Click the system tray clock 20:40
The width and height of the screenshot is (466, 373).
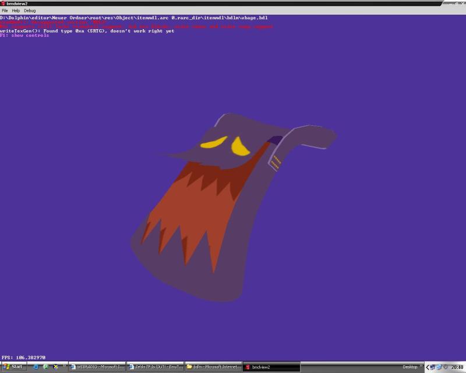point(457,367)
